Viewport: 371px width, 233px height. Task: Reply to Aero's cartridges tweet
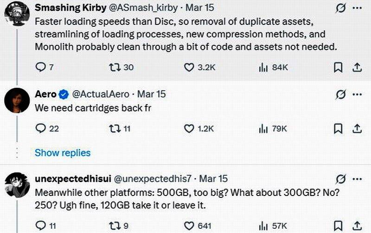[x=41, y=129]
